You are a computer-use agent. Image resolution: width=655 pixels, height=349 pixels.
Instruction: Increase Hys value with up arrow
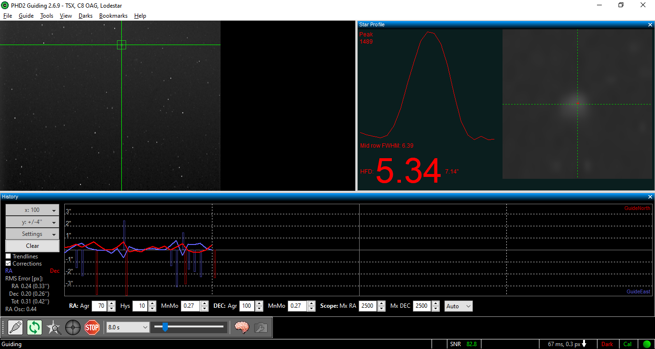(152, 303)
